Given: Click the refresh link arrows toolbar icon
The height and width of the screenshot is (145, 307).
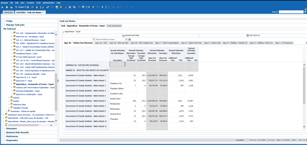Looking at the screenshot, I should (x=32, y=7).
